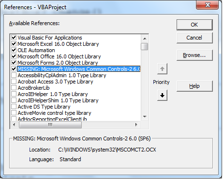Image resolution: width=224 pixels, height=180 pixels.
Task: Click the vertical scrollbar thumb in reference list
Action: [x=145, y=46]
